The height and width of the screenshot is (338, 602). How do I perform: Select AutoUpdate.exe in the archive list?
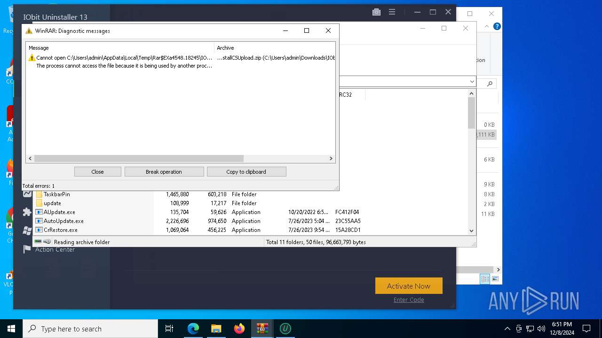tap(63, 221)
